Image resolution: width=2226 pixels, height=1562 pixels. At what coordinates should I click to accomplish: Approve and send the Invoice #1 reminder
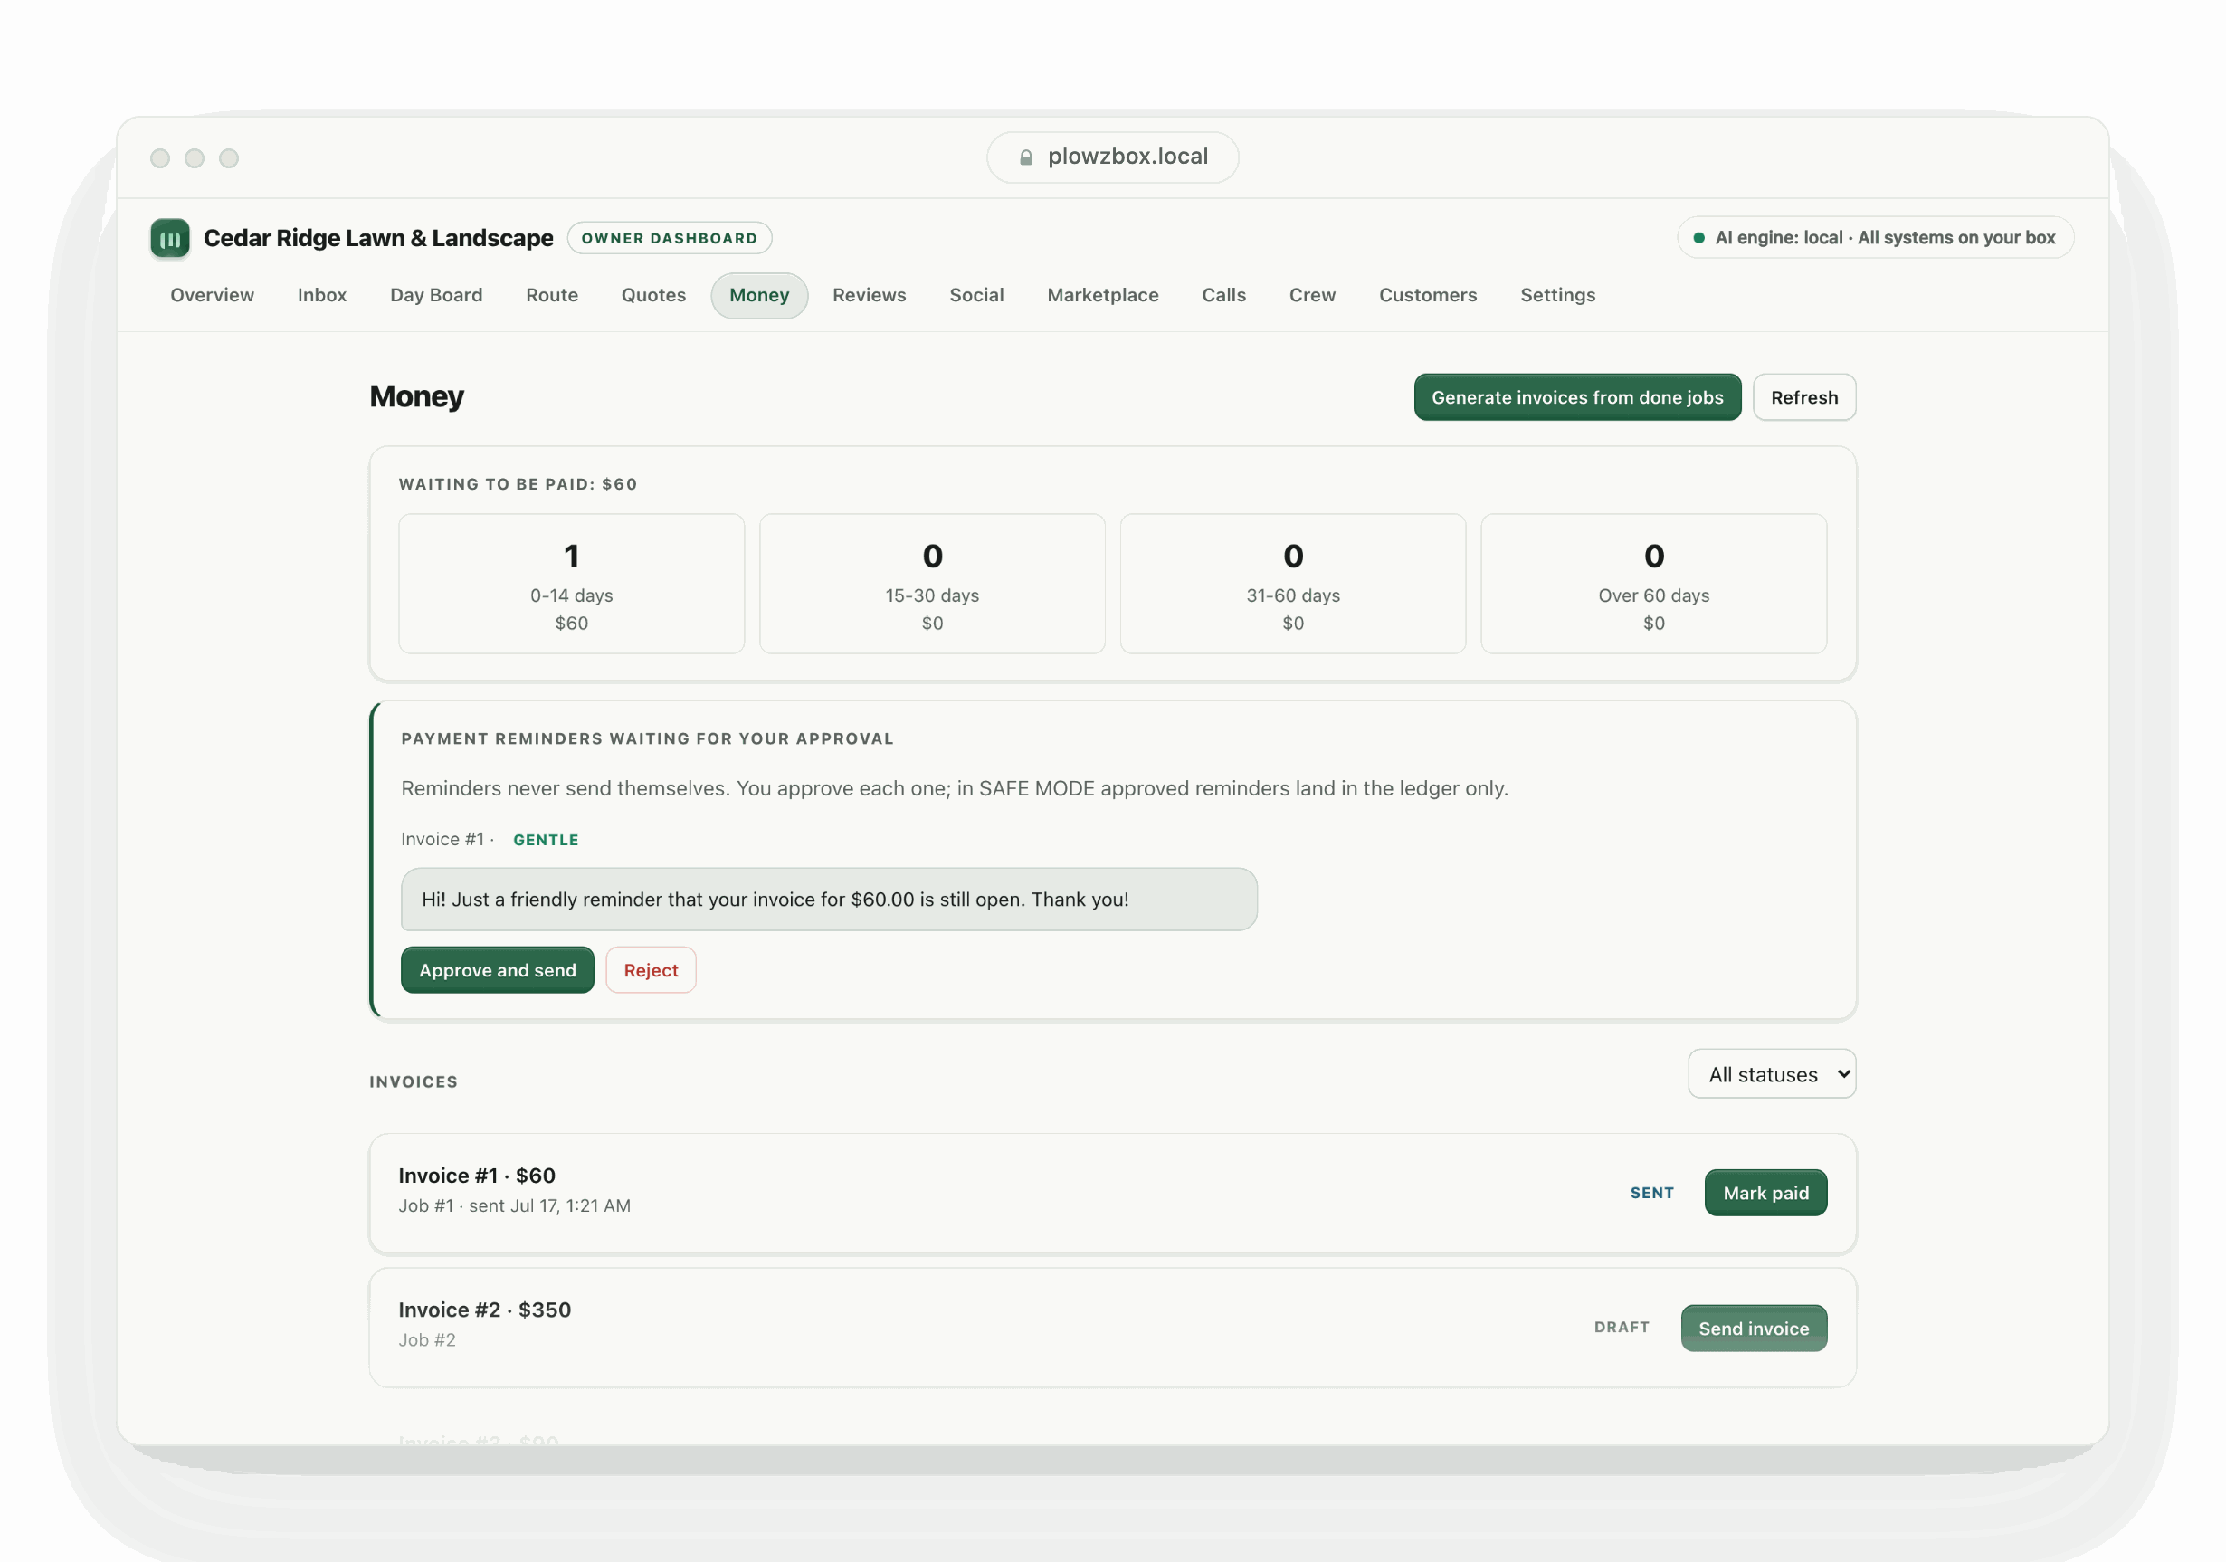pos(498,970)
